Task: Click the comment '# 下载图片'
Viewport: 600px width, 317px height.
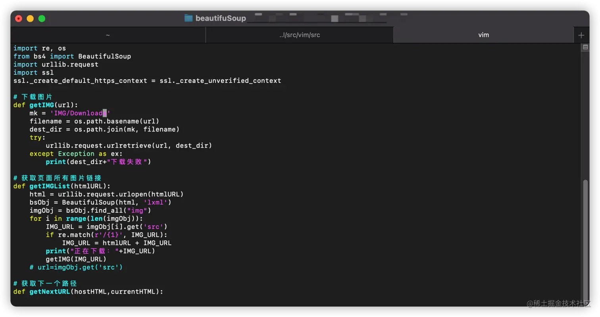Action: click(33, 97)
